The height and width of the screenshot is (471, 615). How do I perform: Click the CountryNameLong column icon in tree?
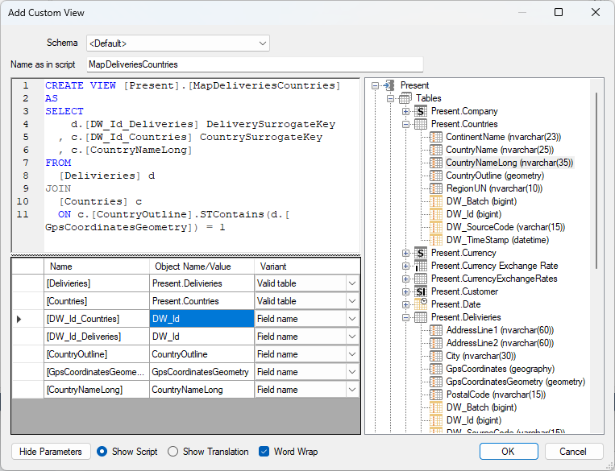[436, 163]
